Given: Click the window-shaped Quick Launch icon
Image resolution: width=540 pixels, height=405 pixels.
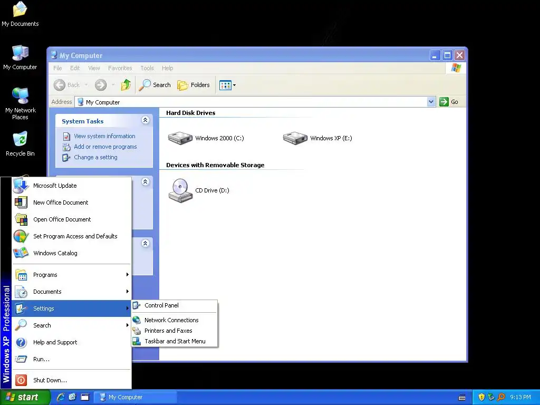Looking at the screenshot, I should point(85,397).
